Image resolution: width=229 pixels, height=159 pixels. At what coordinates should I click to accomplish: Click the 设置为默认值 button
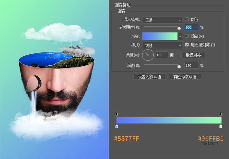click(x=150, y=77)
